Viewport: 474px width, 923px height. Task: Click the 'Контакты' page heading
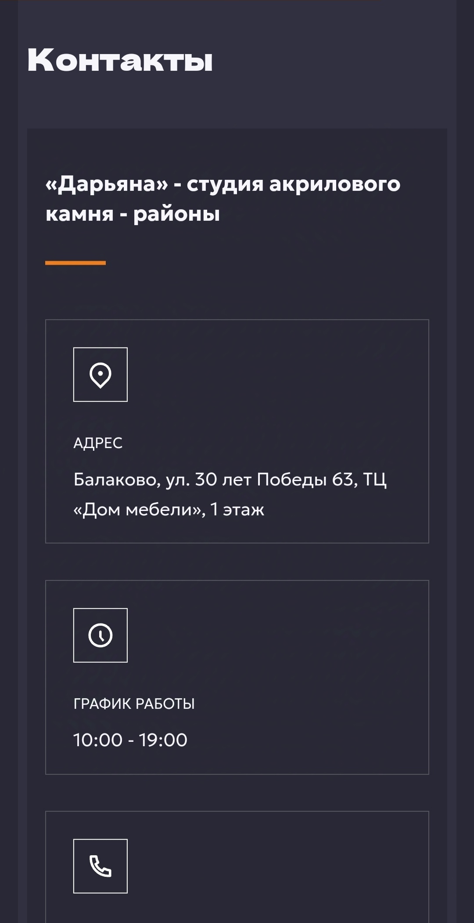point(120,60)
